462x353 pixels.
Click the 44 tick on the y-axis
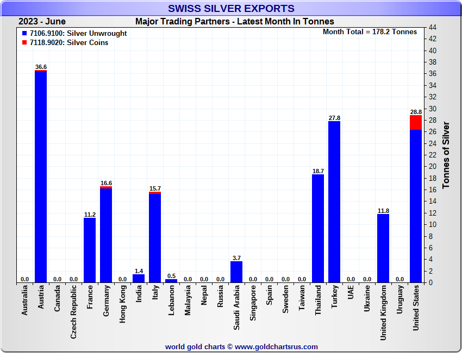(x=433, y=27)
